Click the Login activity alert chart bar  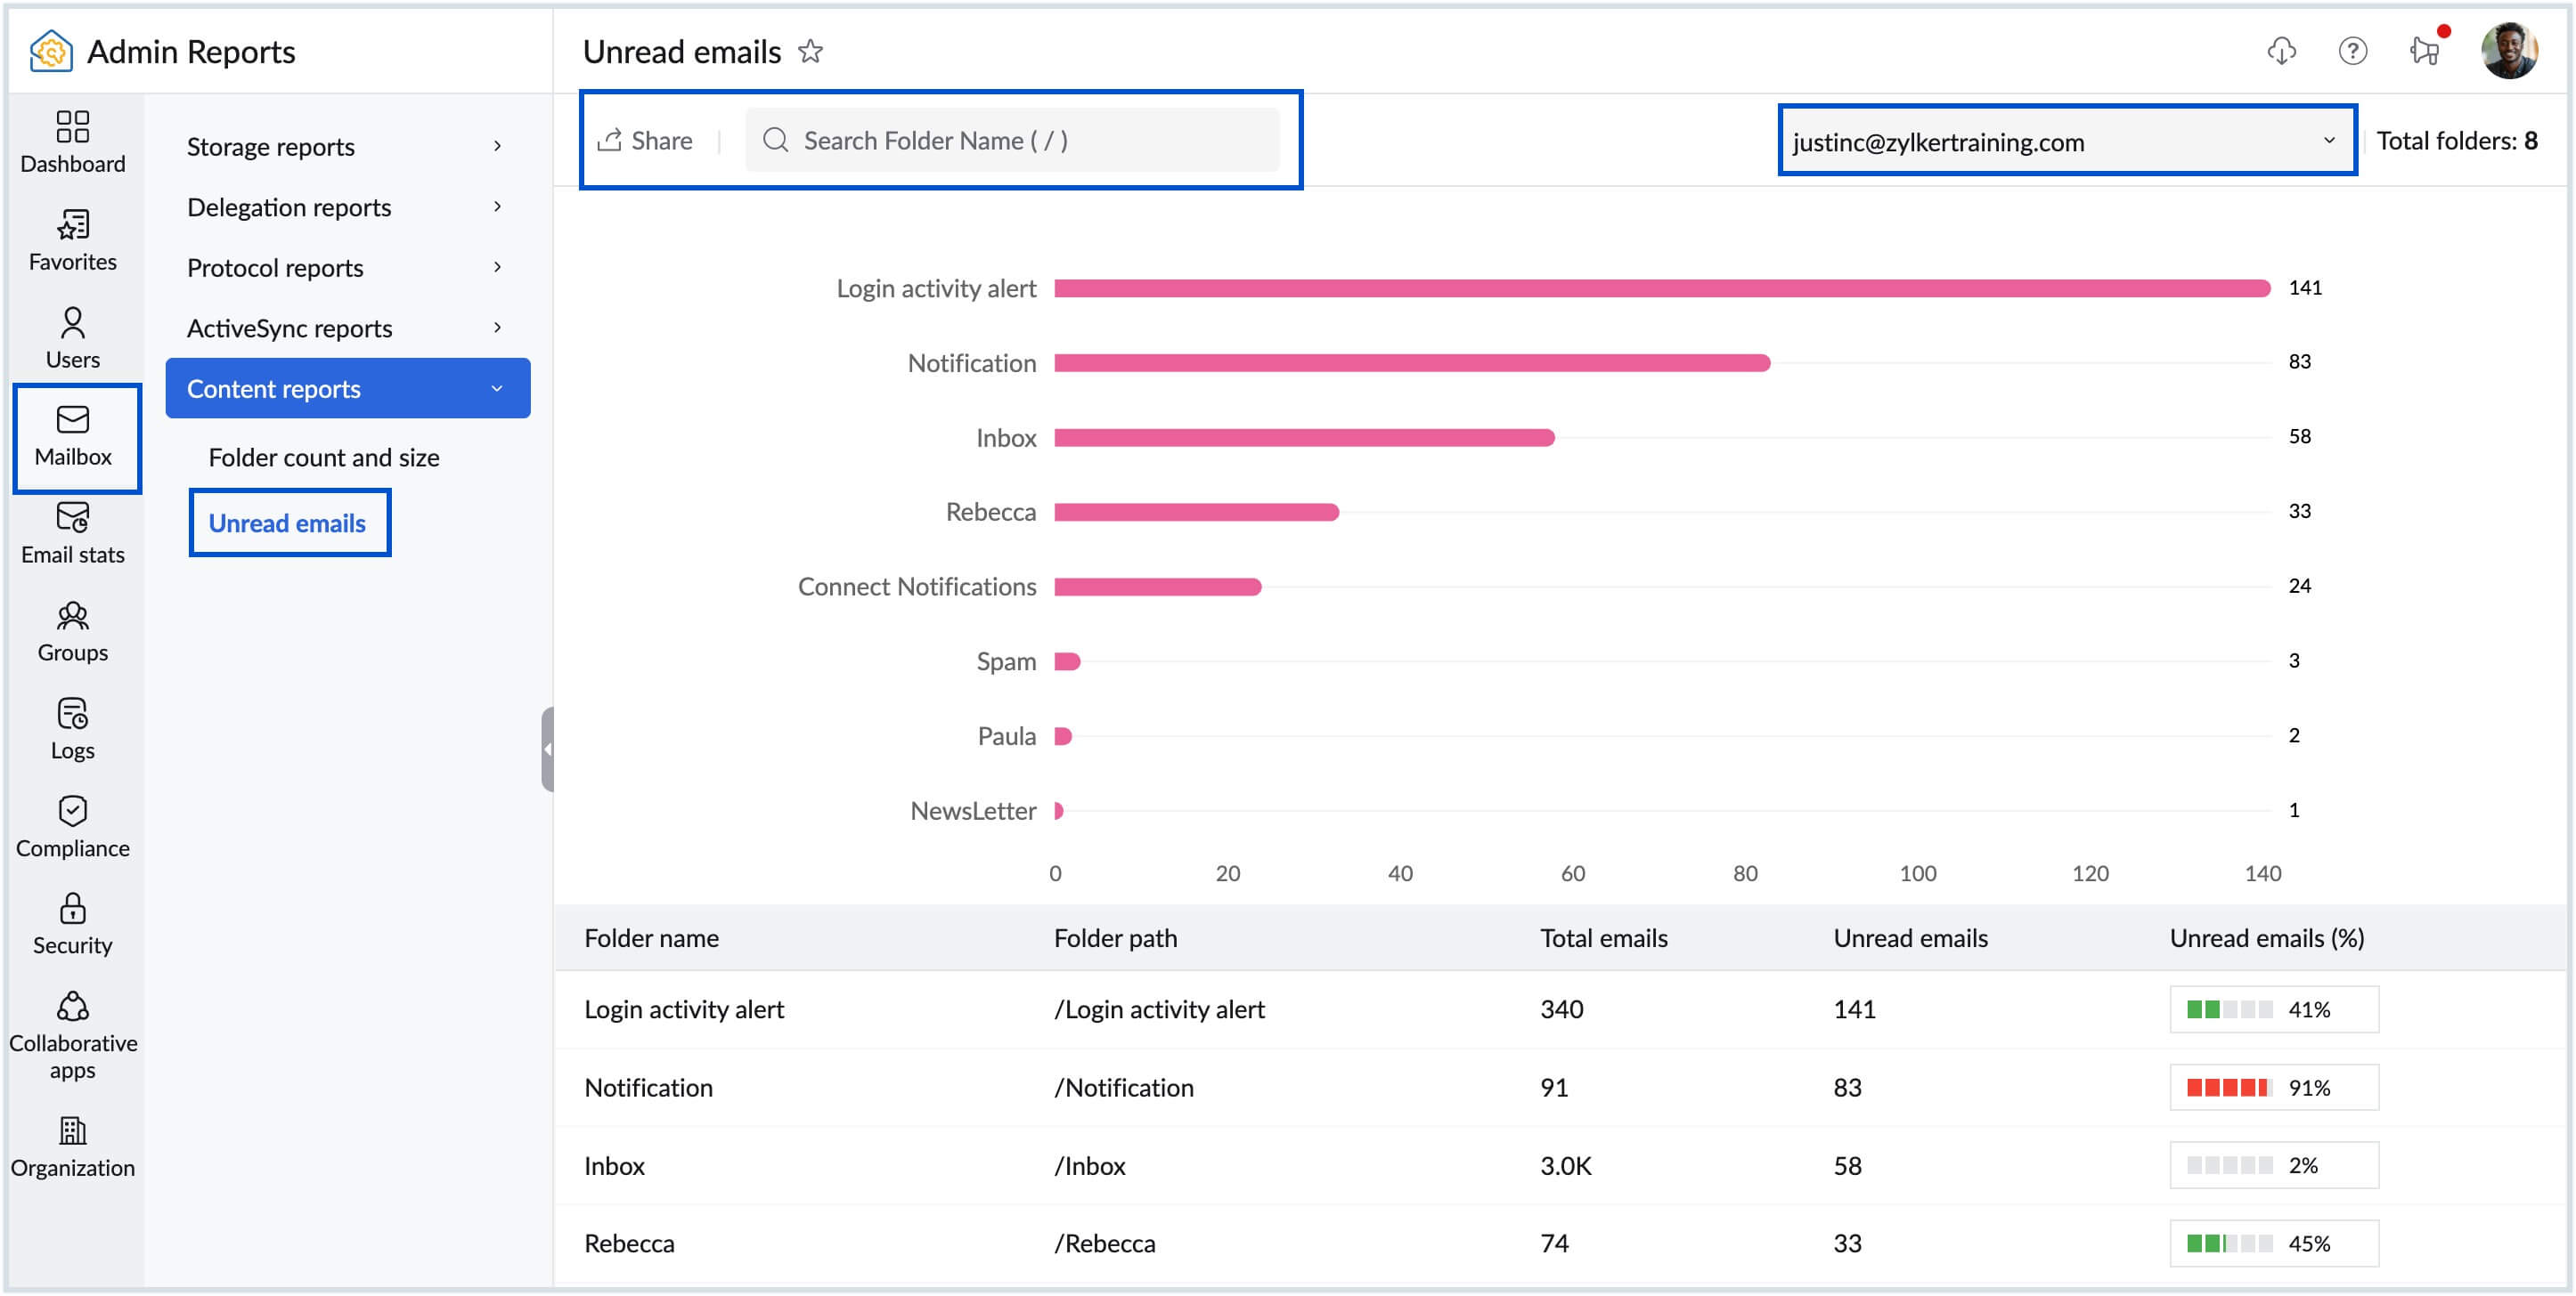pyautogui.click(x=1660, y=288)
